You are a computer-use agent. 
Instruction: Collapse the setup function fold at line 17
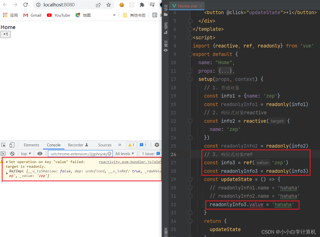coord(190,79)
